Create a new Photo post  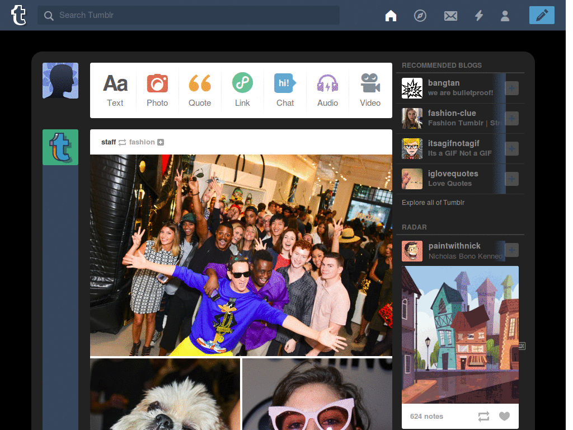[x=157, y=90]
